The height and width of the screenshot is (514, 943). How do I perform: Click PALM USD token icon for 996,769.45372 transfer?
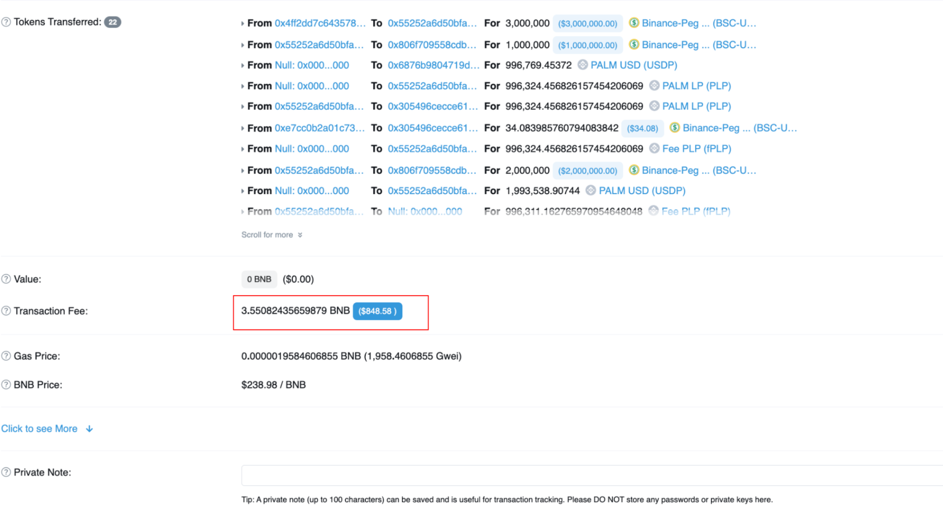pyautogui.click(x=582, y=65)
